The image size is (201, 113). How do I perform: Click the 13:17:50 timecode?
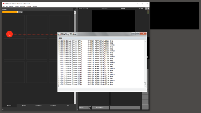(85, 9)
